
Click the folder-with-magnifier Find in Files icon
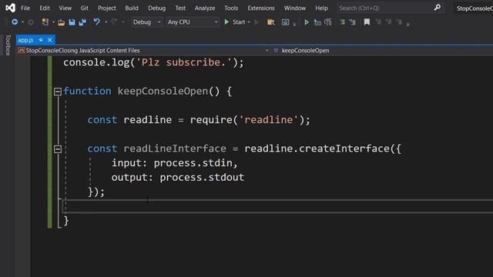pos(270,22)
